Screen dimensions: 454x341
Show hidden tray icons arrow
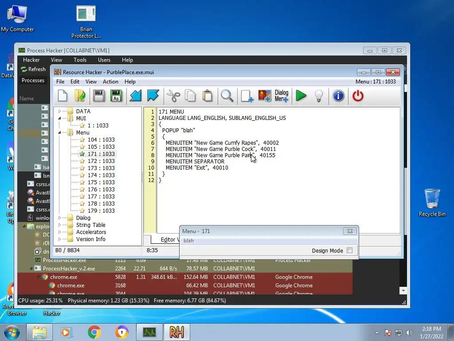(377, 333)
